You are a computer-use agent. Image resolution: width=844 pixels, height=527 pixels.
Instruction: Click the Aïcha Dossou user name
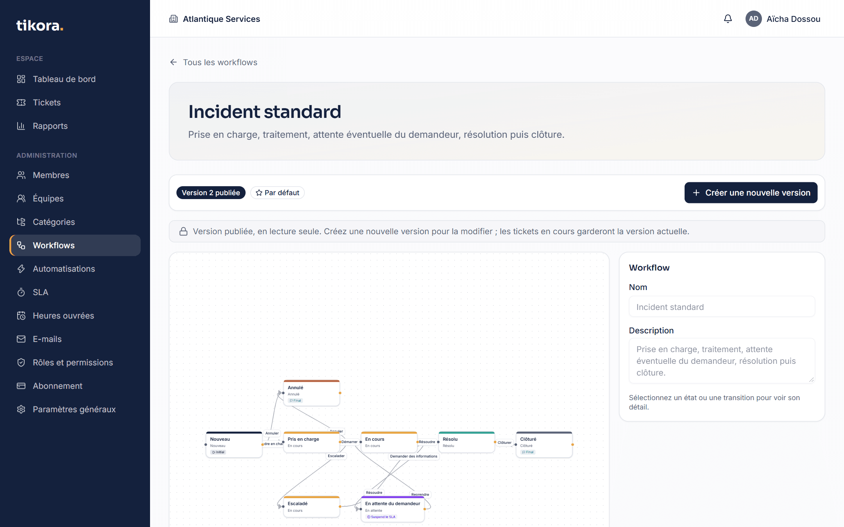click(x=793, y=19)
